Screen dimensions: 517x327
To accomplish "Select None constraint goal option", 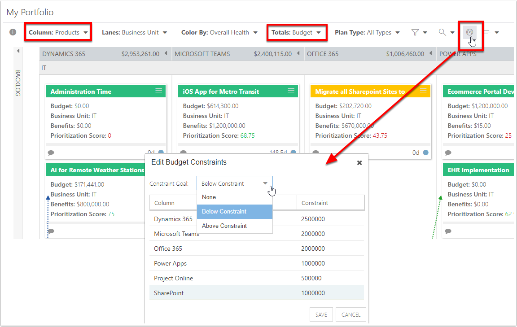I will point(234,197).
